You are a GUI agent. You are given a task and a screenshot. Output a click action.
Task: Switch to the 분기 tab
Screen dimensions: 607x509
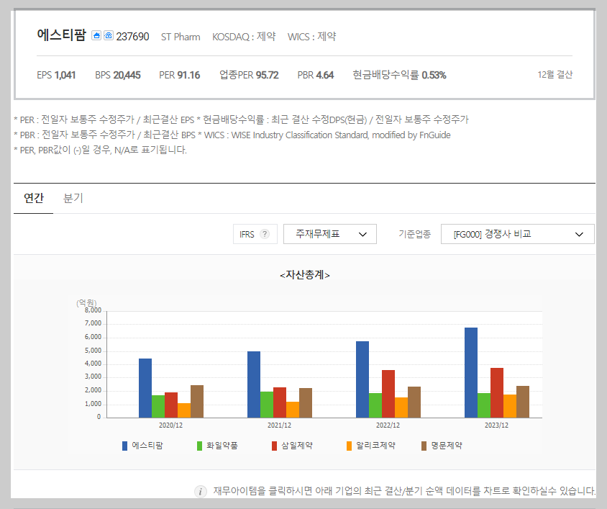click(x=73, y=198)
